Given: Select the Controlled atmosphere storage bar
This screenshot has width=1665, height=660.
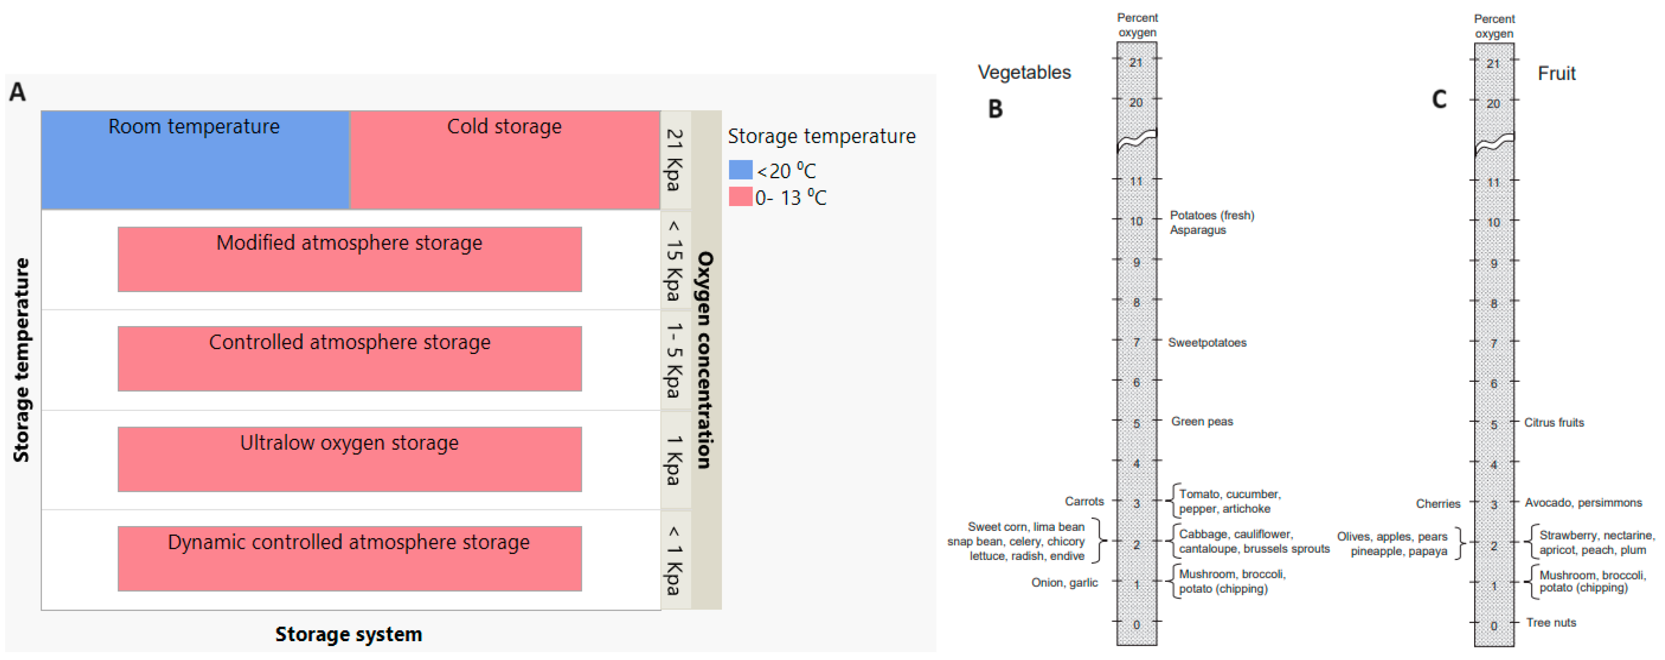Looking at the screenshot, I should (x=350, y=359).
